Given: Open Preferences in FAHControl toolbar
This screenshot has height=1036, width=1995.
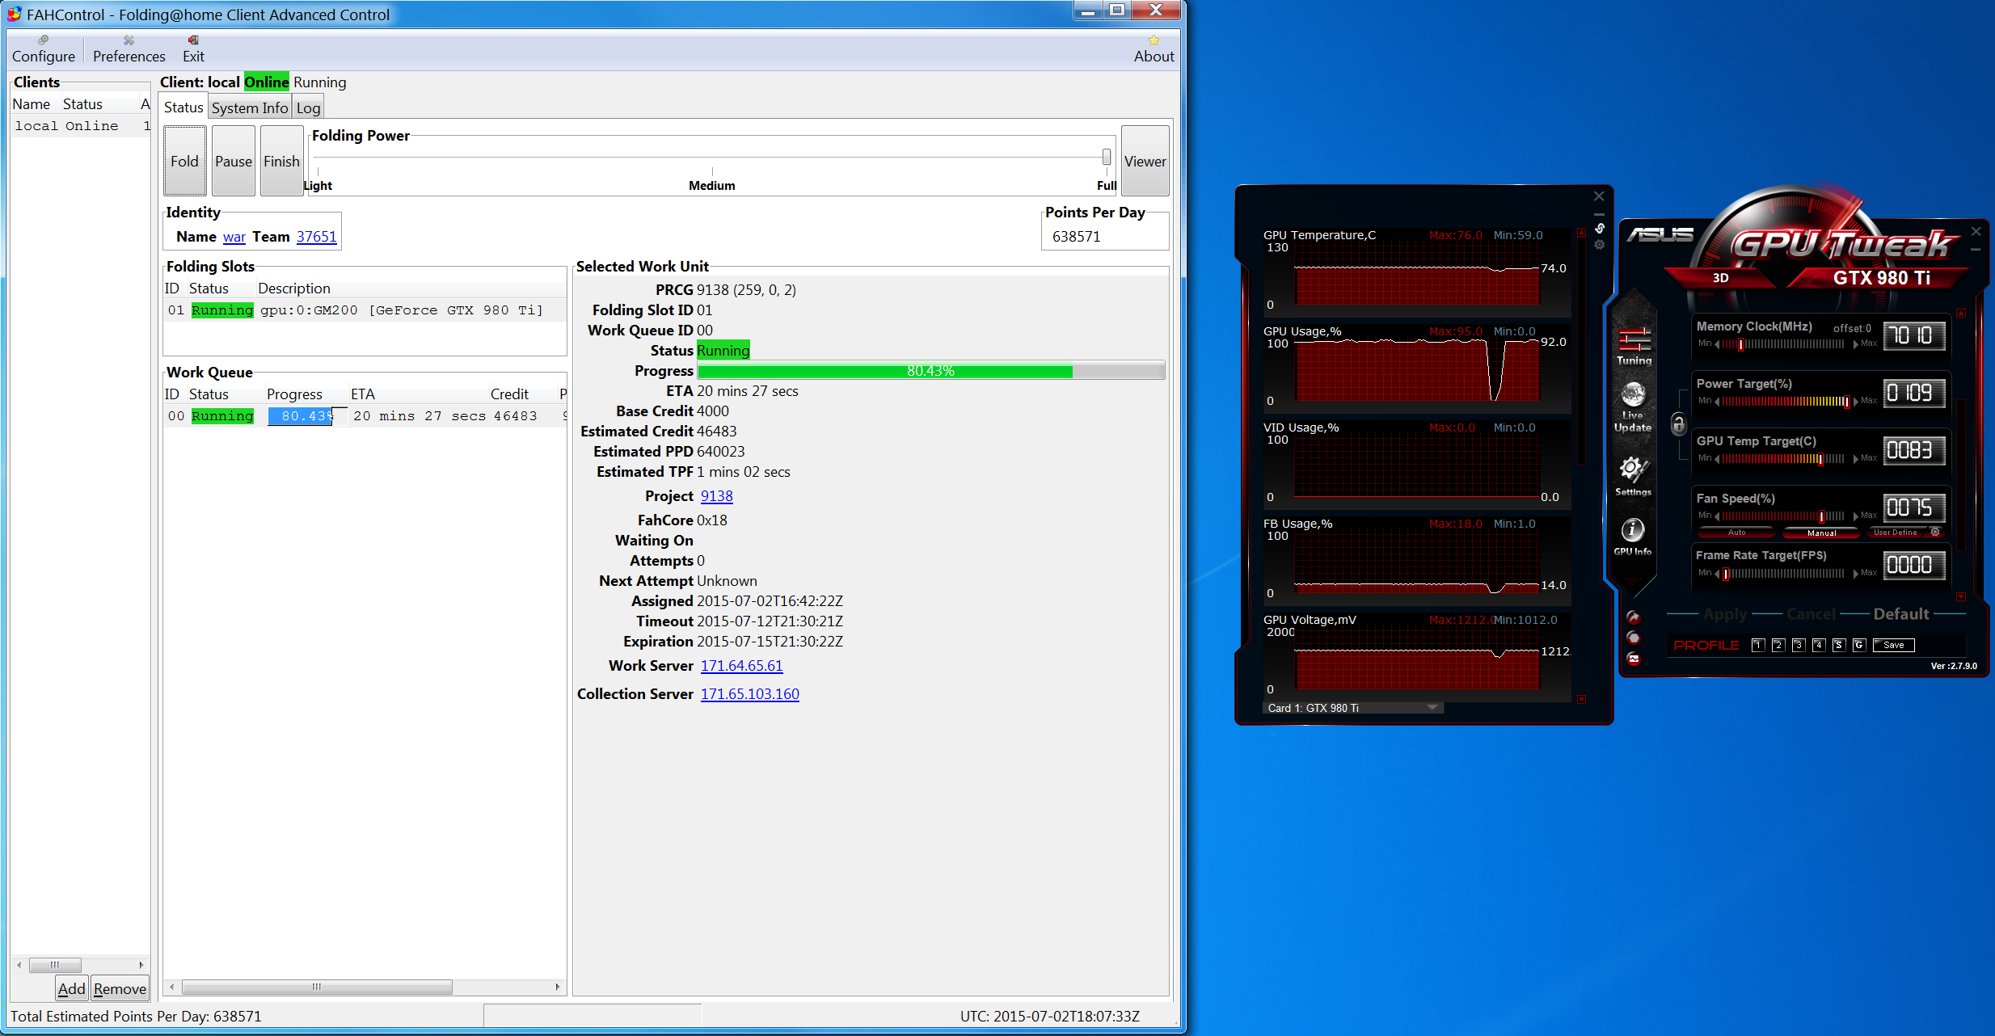Looking at the screenshot, I should click(x=129, y=49).
